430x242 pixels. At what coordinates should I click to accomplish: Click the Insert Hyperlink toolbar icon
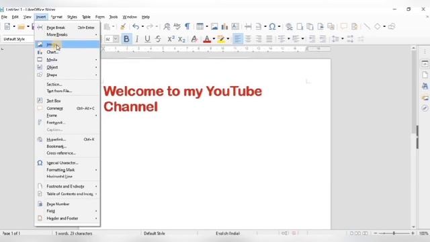tap(289, 27)
